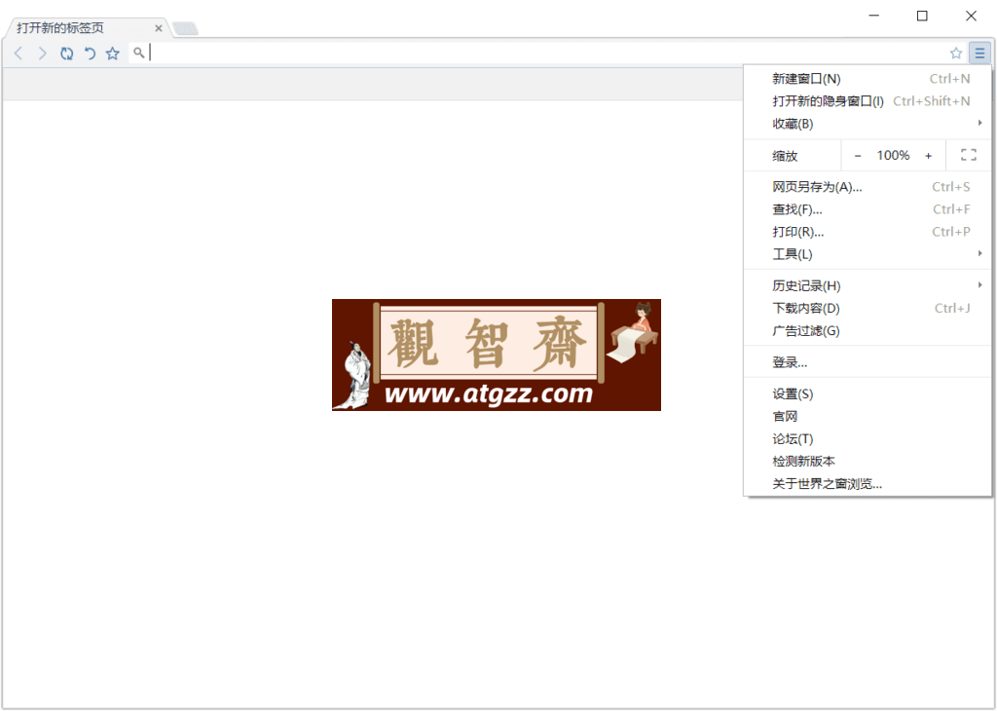Open 论坛(T) menu item
Screen dimensions: 997x711
868,439
